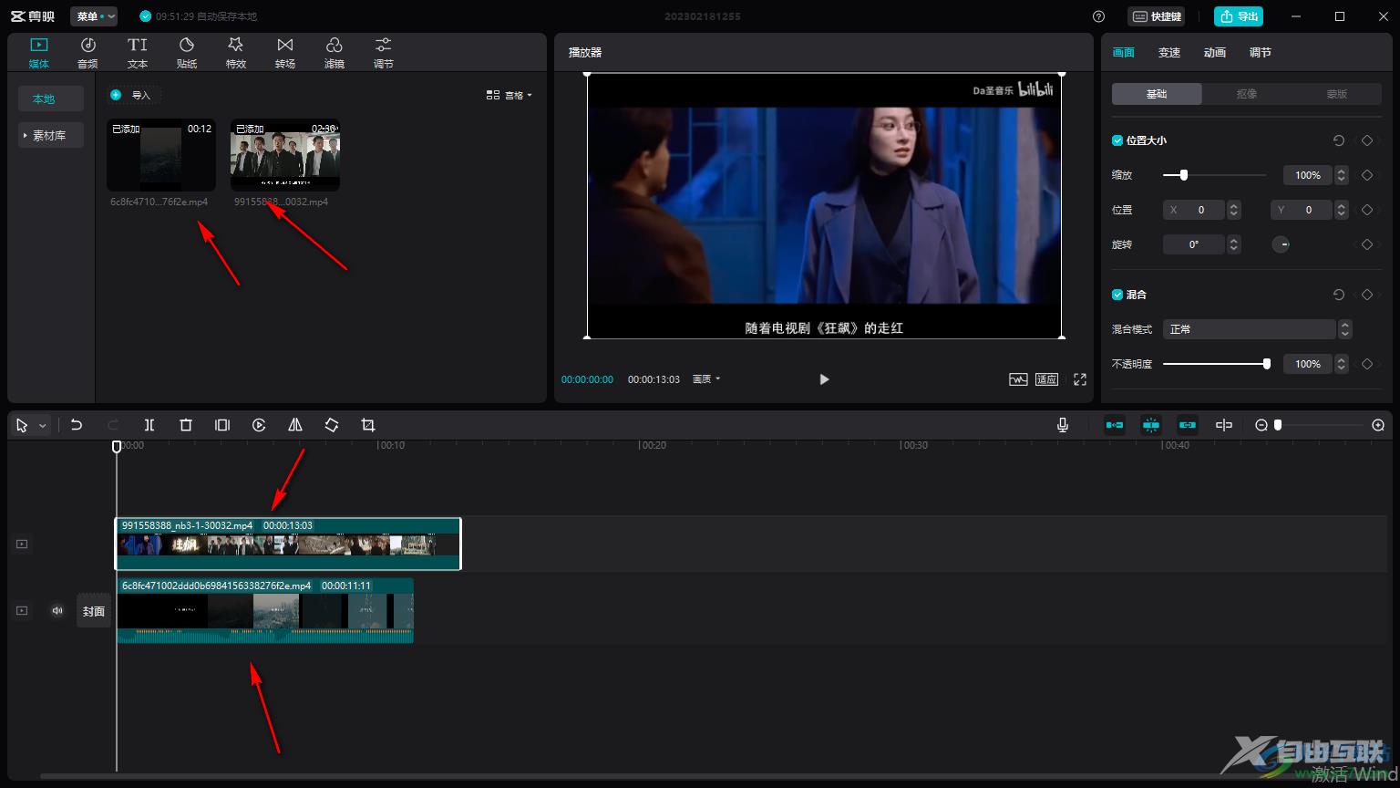The width and height of the screenshot is (1400, 788).
Task: Click the freeze frame icon
Action: click(x=222, y=425)
